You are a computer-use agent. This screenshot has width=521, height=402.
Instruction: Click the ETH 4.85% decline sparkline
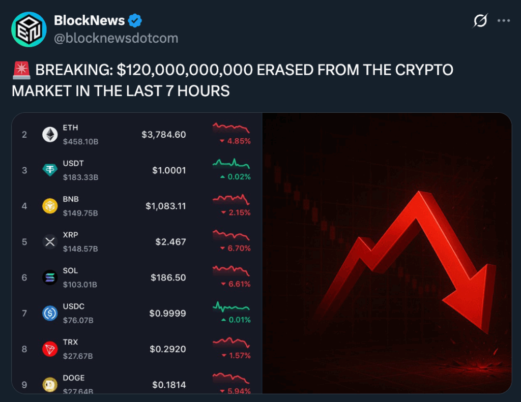point(231,127)
